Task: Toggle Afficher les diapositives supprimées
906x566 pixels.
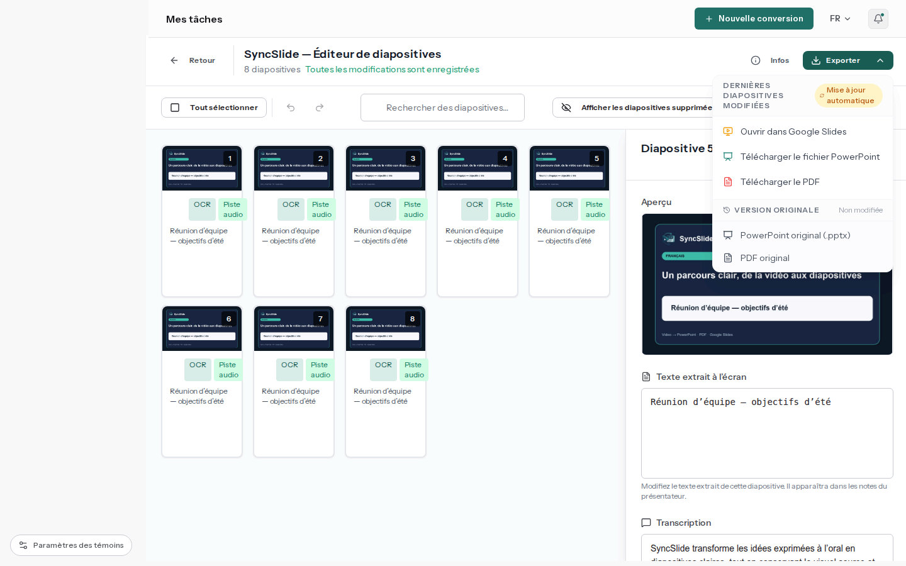Action: pyautogui.click(x=635, y=108)
